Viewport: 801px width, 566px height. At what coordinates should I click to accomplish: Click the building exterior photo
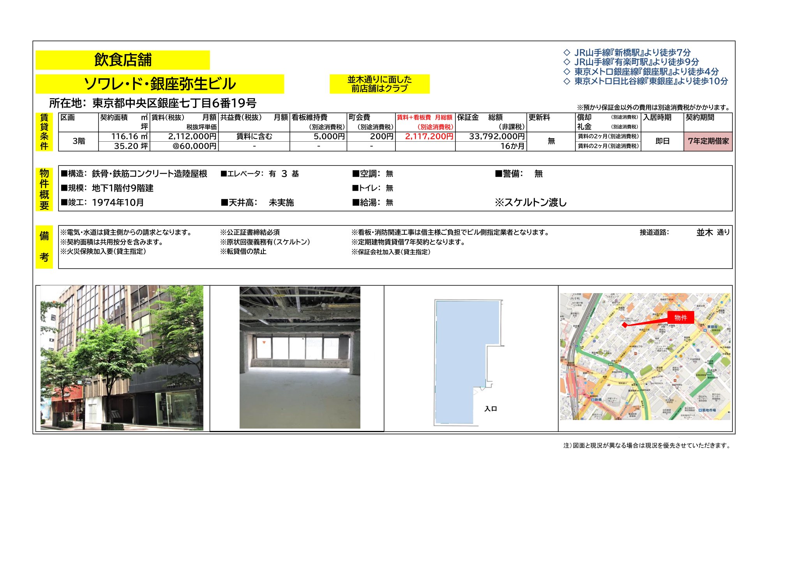click(x=122, y=357)
